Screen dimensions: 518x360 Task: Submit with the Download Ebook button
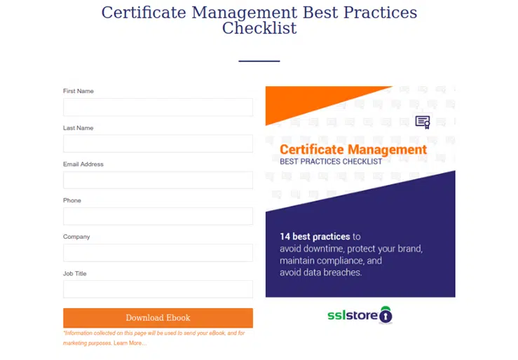click(x=158, y=318)
